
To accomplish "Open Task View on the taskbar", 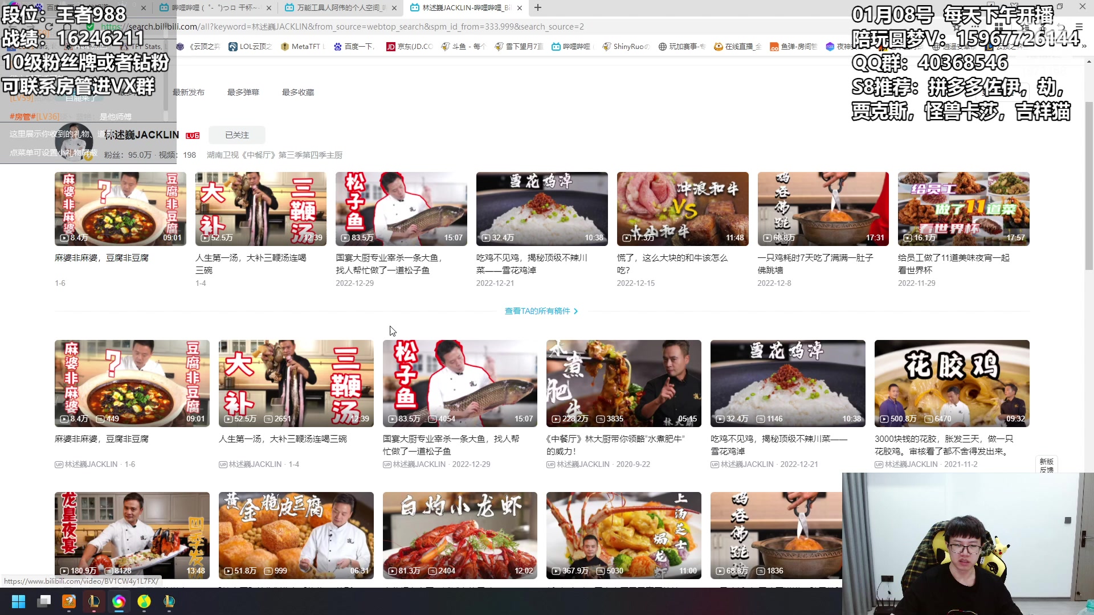I will pyautogui.click(x=44, y=601).
